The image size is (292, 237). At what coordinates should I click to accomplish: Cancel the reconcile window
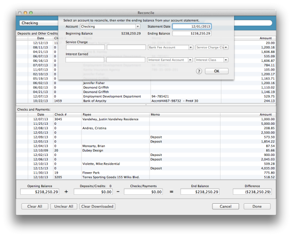[x=226, y=206]
